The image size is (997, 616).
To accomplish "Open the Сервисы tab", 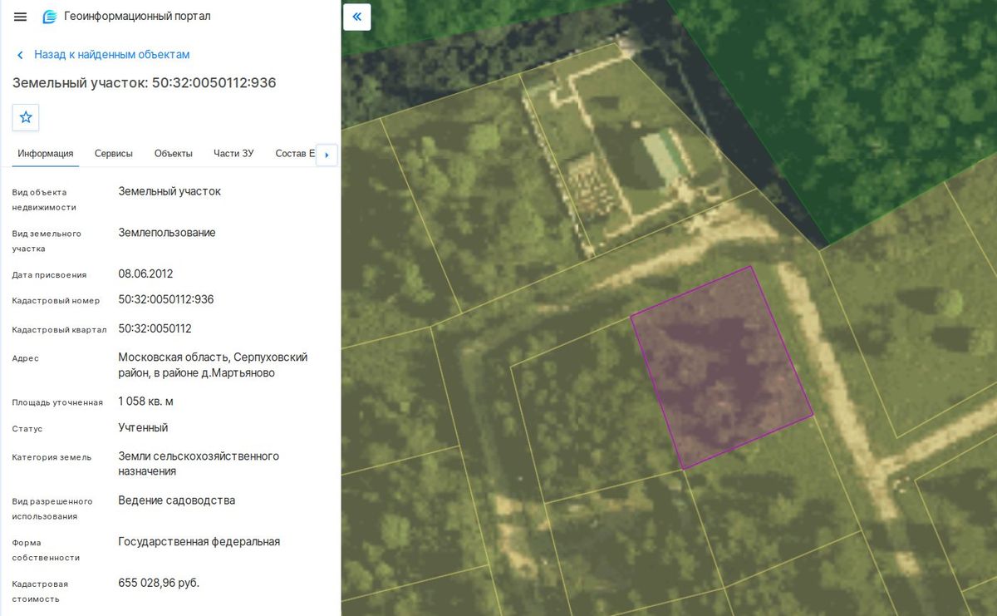I will (x=114, y=154).
